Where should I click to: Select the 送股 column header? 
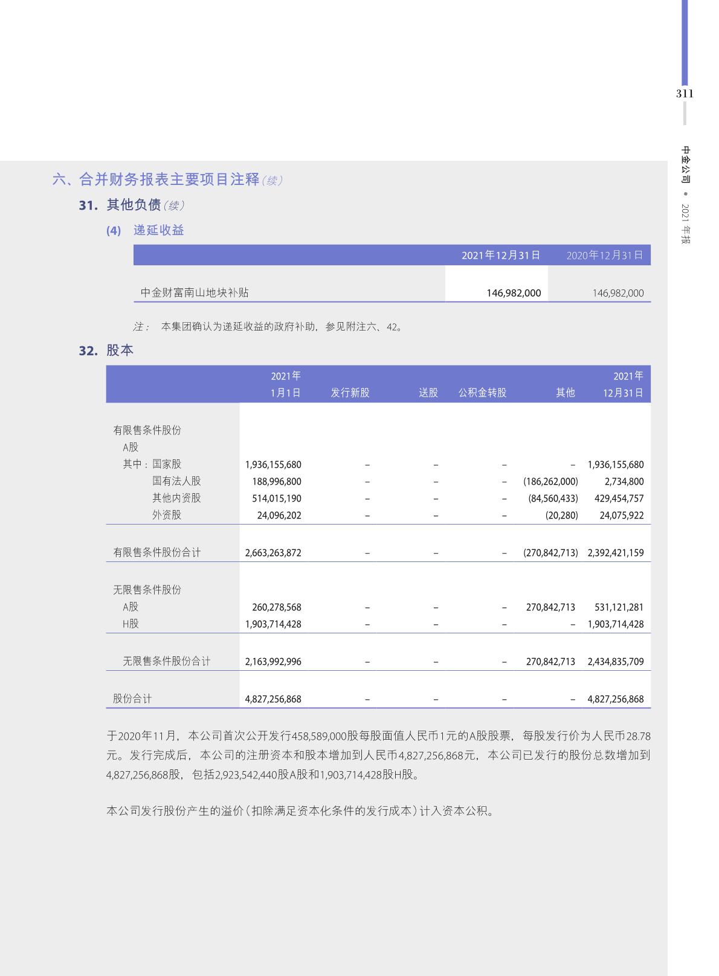428,393
